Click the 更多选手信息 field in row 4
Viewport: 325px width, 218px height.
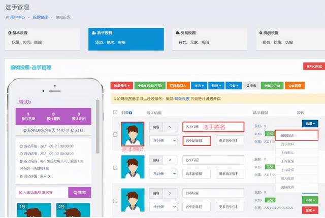tap(230, 174)
